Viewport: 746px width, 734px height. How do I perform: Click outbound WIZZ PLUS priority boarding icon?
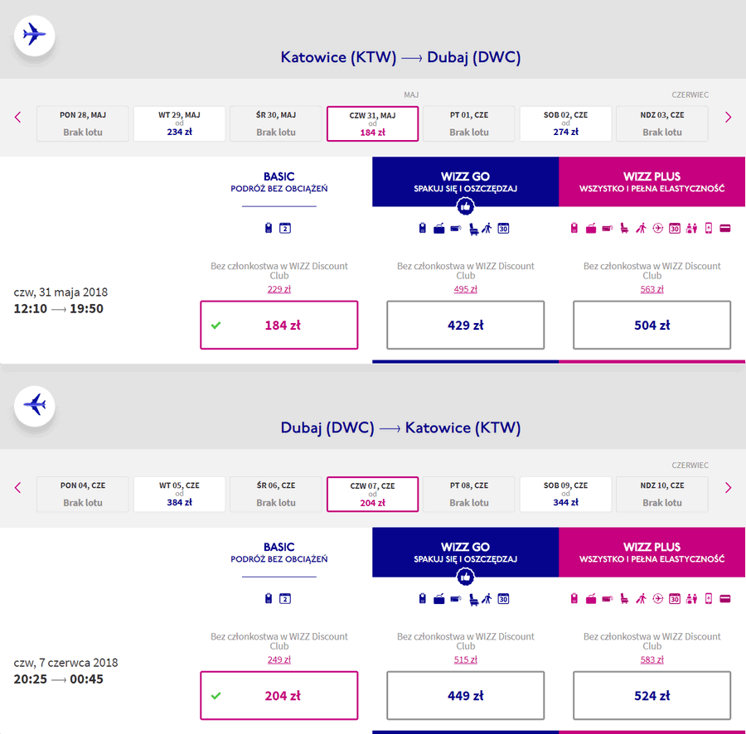(x=642, y=229)
